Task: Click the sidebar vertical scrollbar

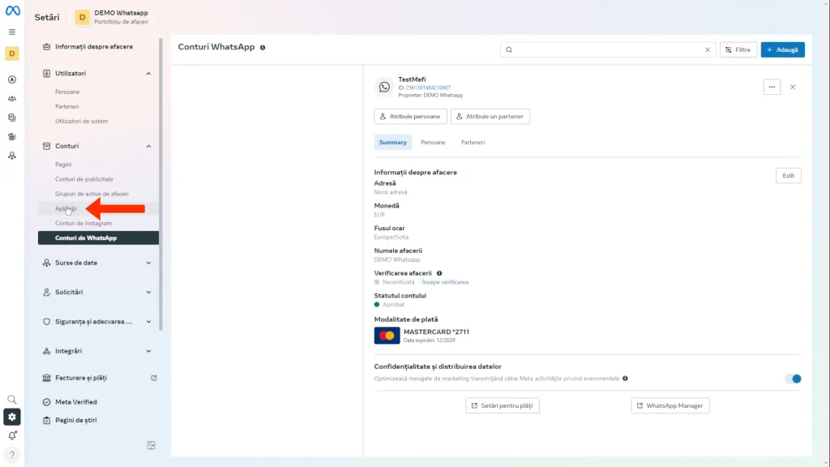Action: point(160,184)
